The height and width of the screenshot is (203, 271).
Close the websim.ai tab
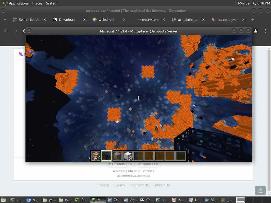coord(124,20)
